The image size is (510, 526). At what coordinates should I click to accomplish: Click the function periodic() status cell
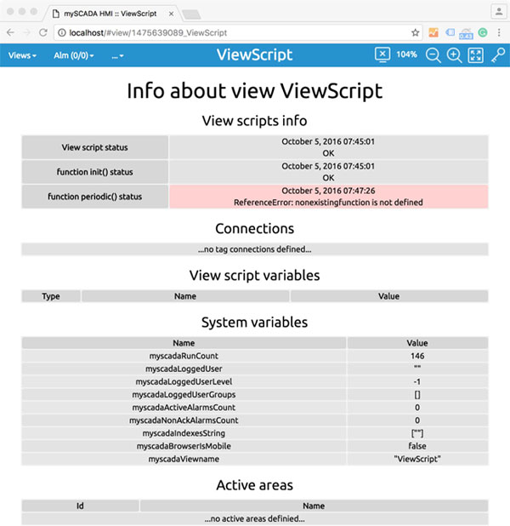[x=95, y=197]
